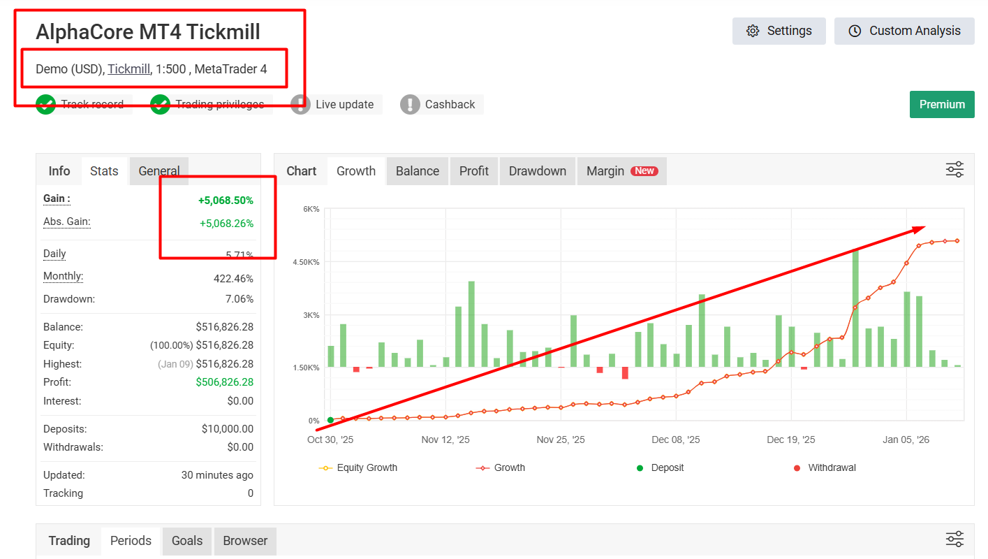Click the green Track record checkmark icon
988x559 pixels.
pyautogui.click(x=46, y=105)
